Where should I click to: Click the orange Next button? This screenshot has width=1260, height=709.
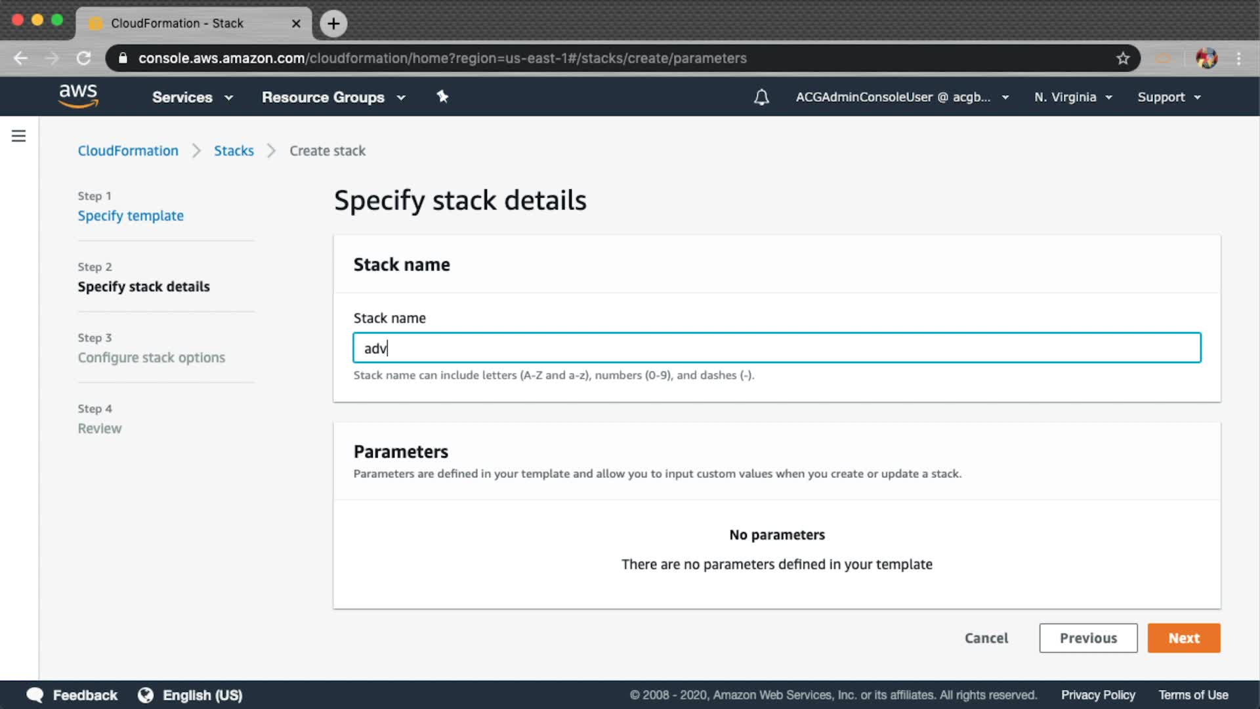pos(1183,638)
